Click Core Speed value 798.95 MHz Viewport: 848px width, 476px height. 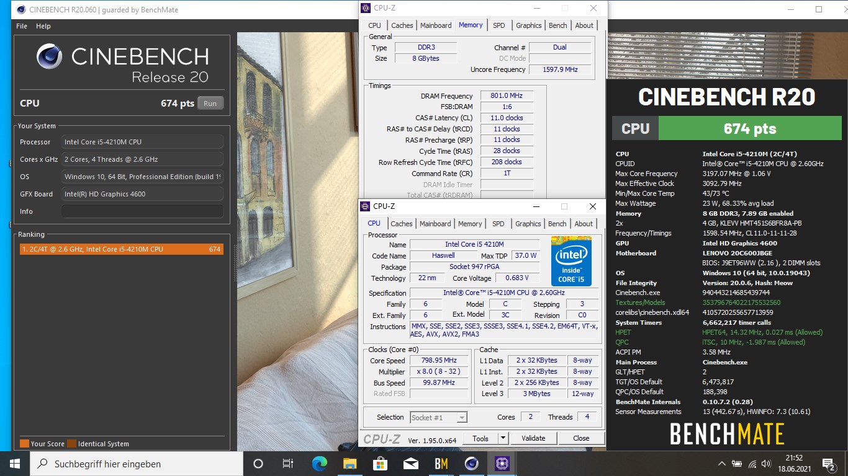tap(439, 361)
